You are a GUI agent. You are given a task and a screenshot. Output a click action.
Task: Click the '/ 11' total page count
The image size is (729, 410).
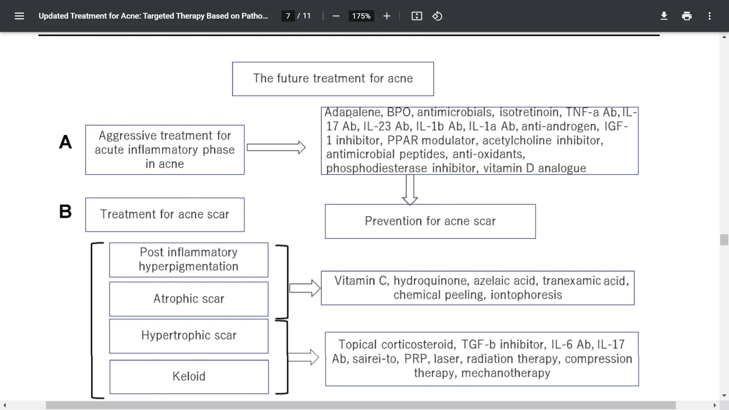304,16
